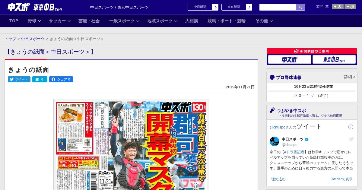Viewport: 362px width, 190px height.
Task: Open the 大相撲 menu item
Action: point(192,21)
